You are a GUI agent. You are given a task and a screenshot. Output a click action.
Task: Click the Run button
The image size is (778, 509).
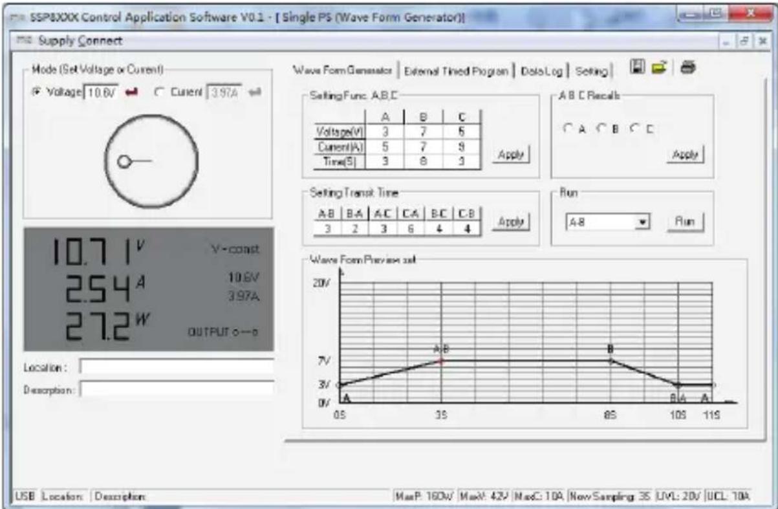685,221
